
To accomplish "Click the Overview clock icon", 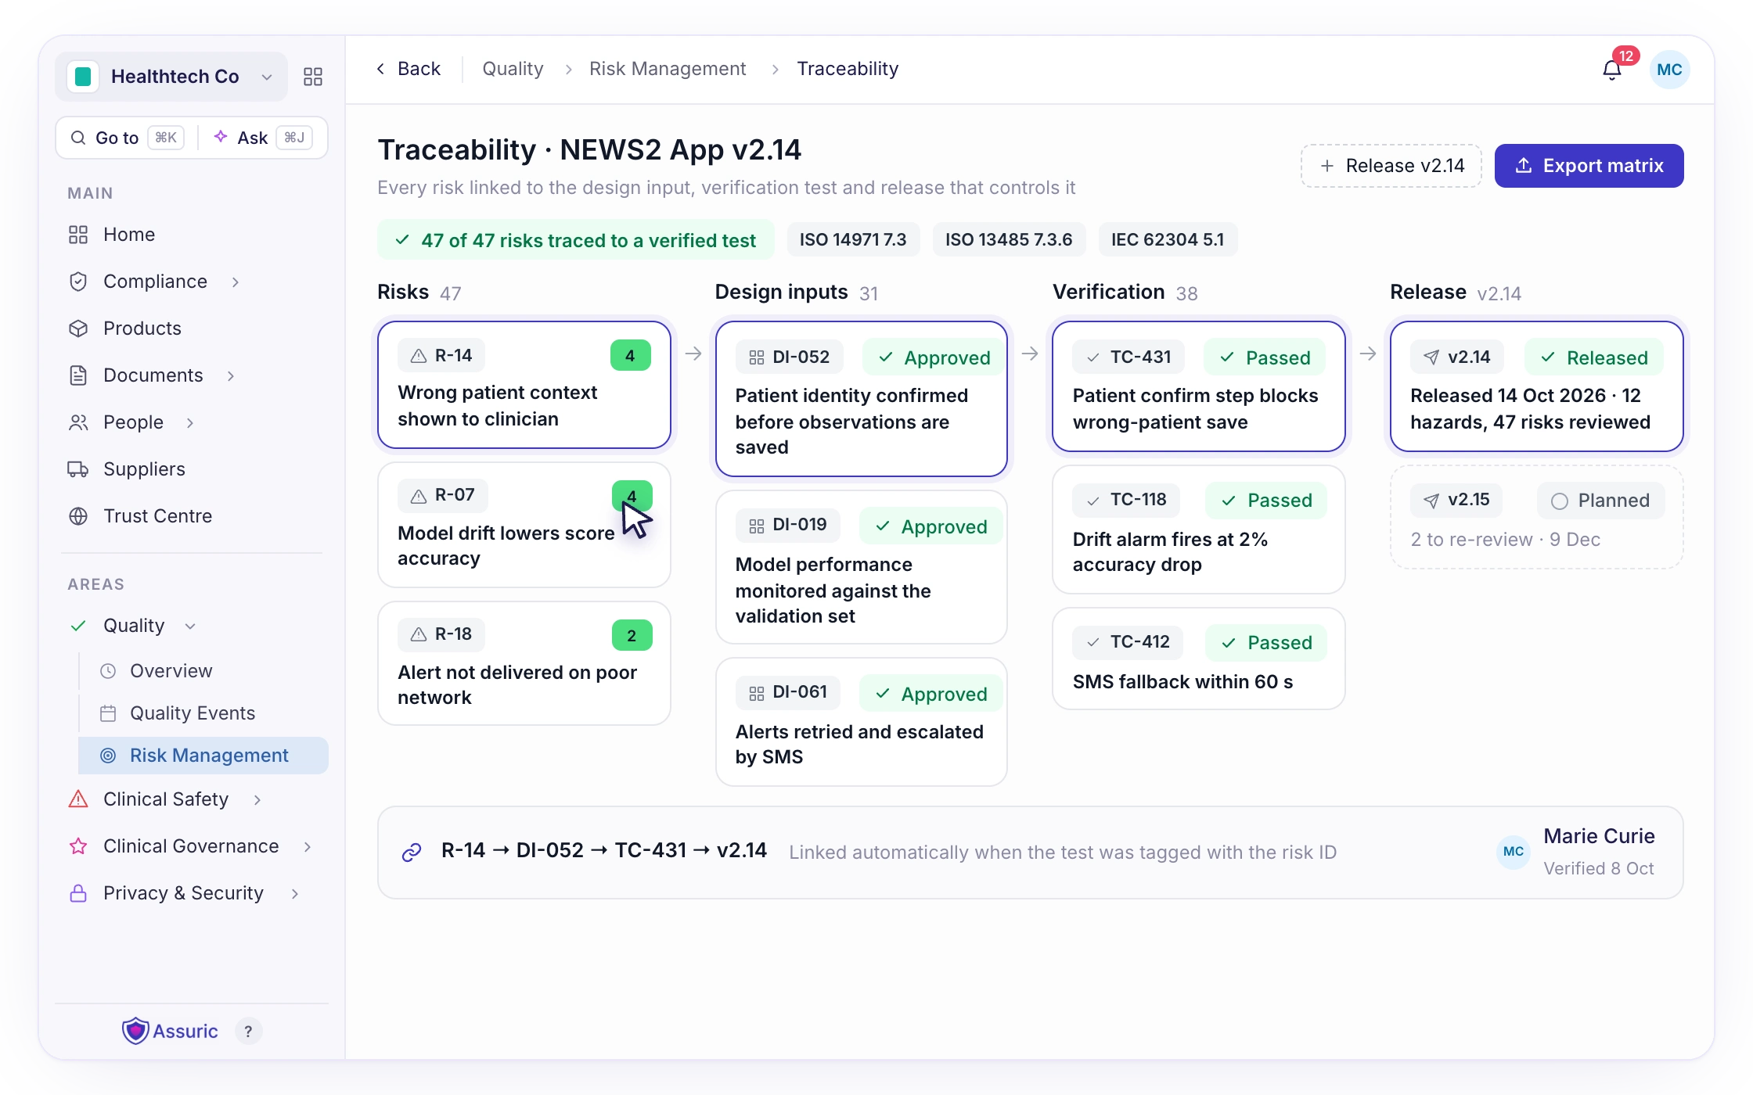I will click(x=108, y=671).
